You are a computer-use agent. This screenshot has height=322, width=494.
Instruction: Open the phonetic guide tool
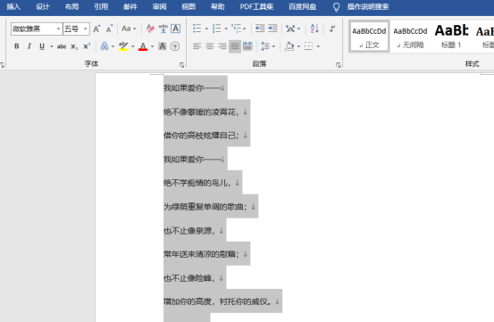pyautogui.click(x=163, y=29)
